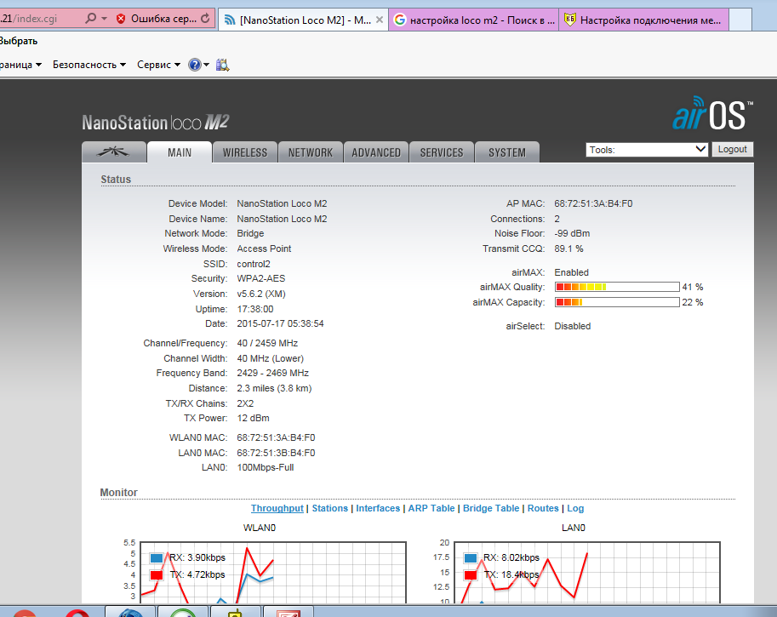
Task: Click the Logout button
Action: [x=733, y=149]
